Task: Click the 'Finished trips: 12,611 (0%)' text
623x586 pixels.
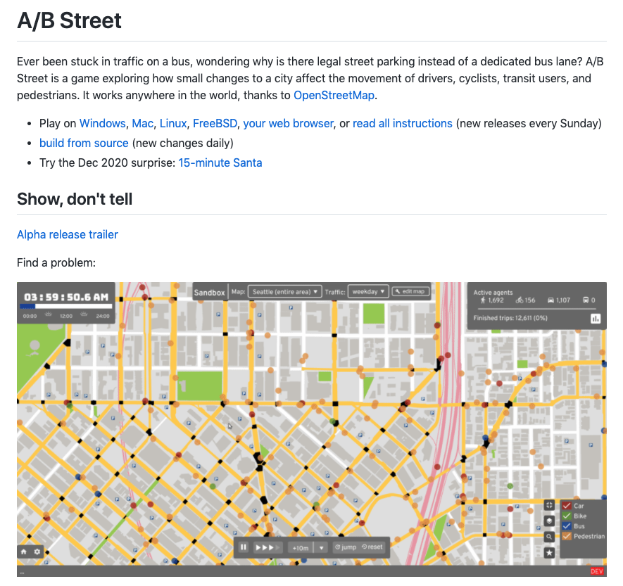Action: click(510, 318)
